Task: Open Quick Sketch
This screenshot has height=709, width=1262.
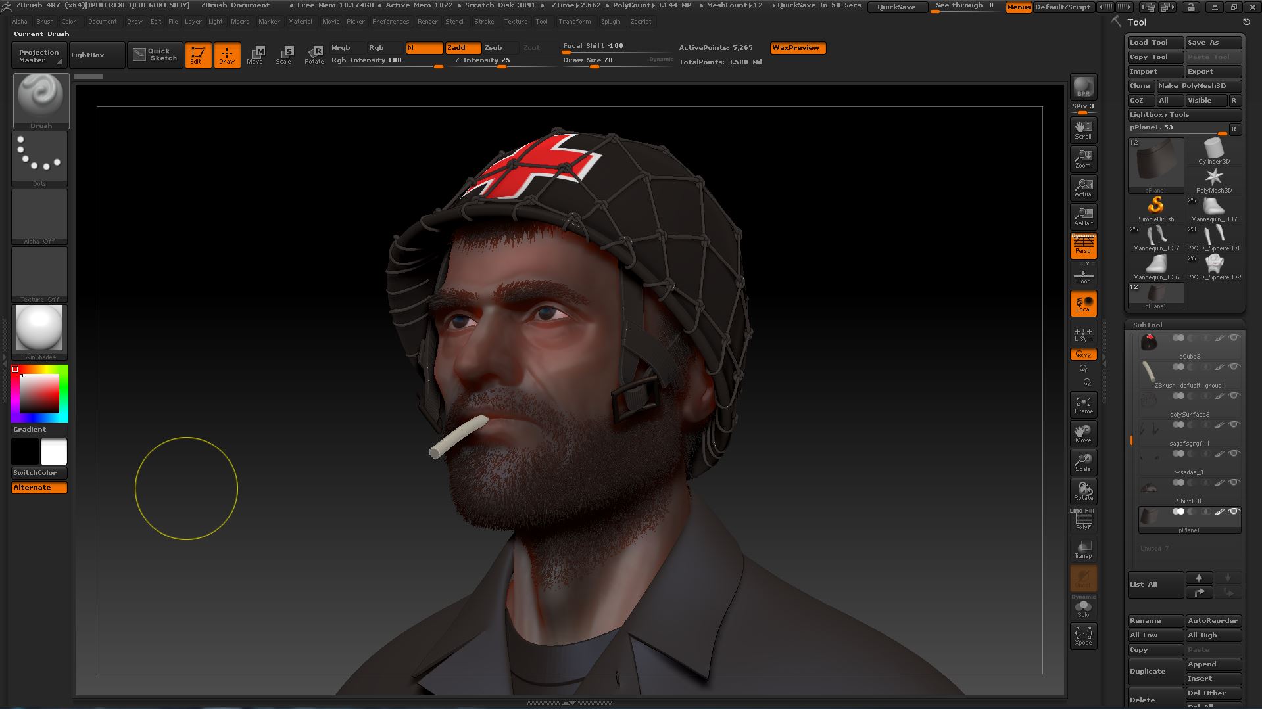Action: coord(155,55)
